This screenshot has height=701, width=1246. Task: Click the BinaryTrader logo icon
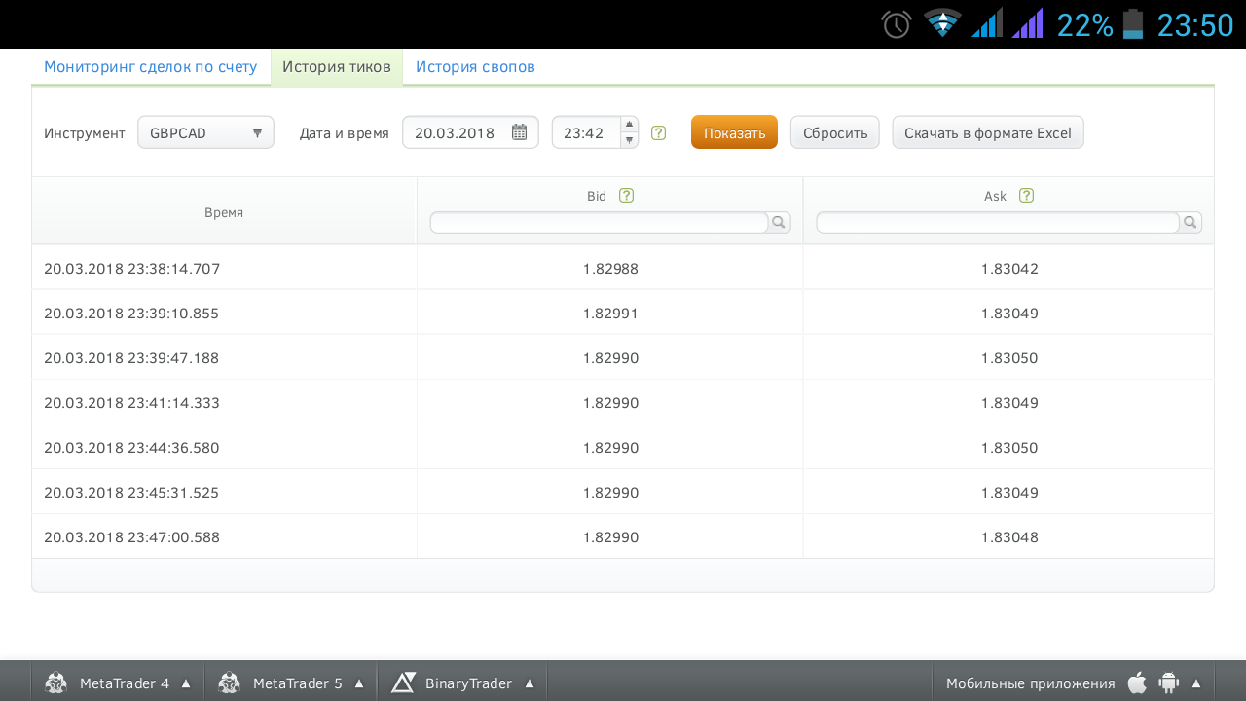[x=403, y=683]
